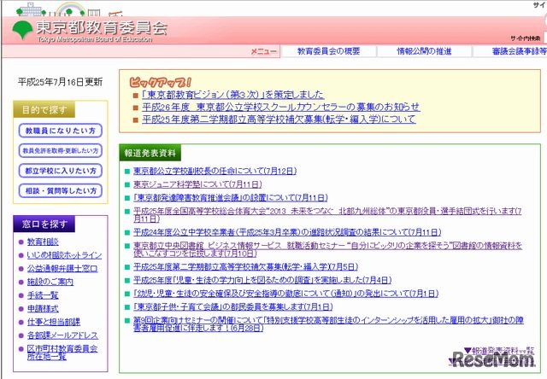Open the 施設のご案内 link
Image resolution: width=547 pixels, height=379 pixels.
coord(50,282)
